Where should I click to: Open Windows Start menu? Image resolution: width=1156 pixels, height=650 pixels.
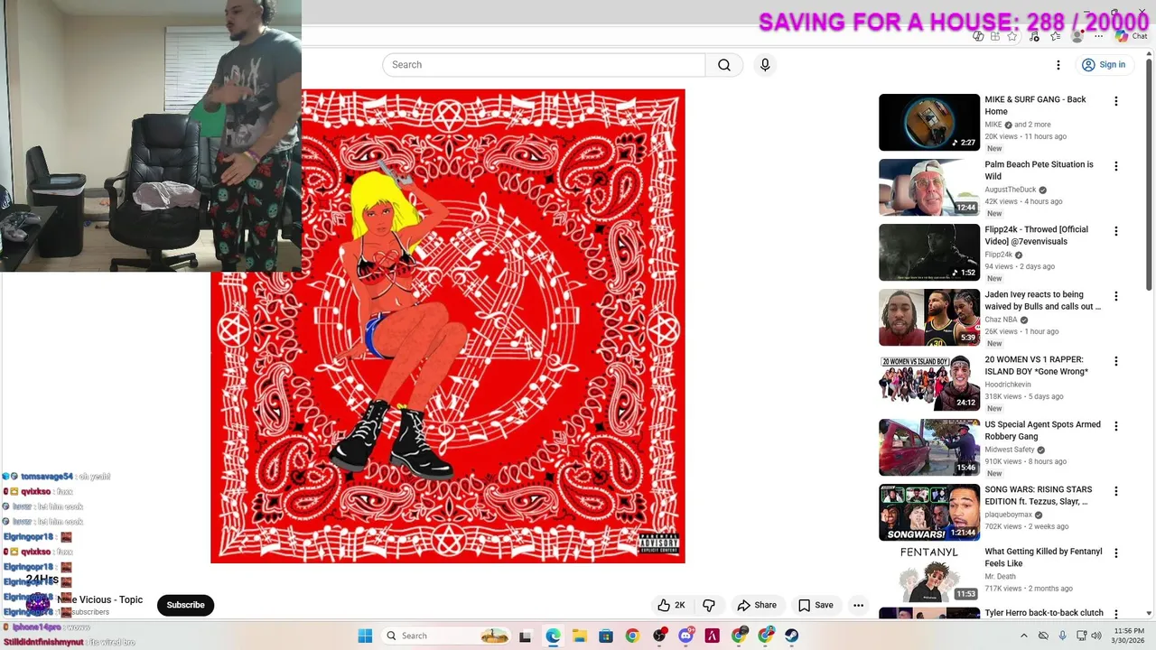point(365,636)
